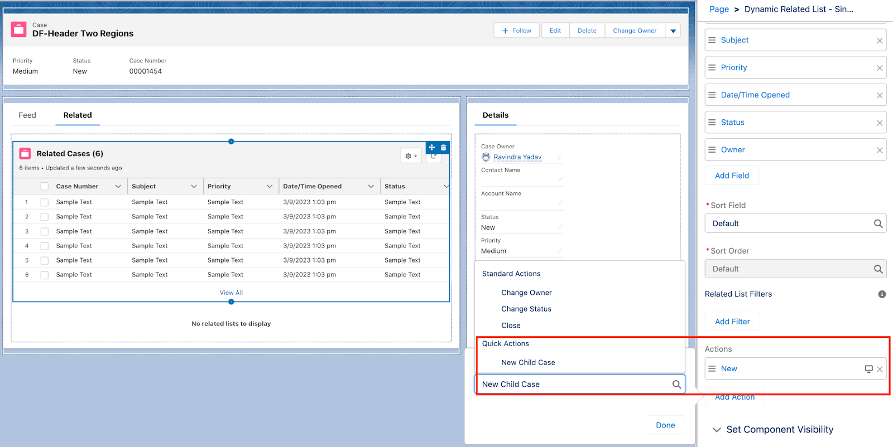Click the 3/9/2023 1:03 pm date in row 4
893x447 pixels.
(309, 246)
